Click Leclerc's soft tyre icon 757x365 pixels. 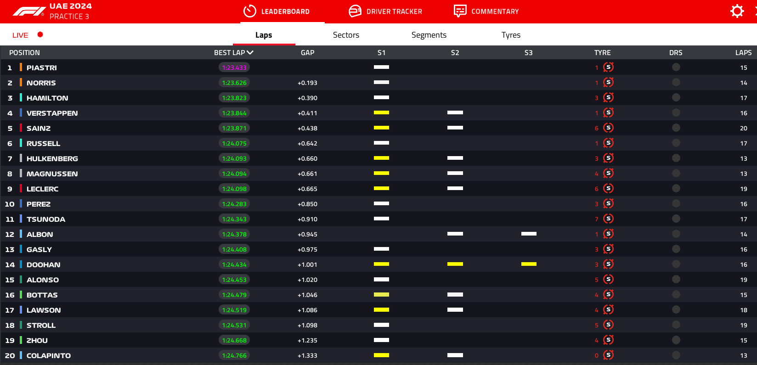[608, 188]
